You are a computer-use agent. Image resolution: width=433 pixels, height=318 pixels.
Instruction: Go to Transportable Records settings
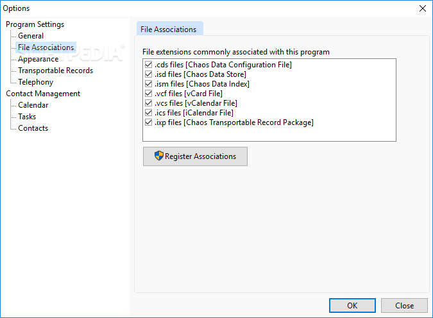56,71
